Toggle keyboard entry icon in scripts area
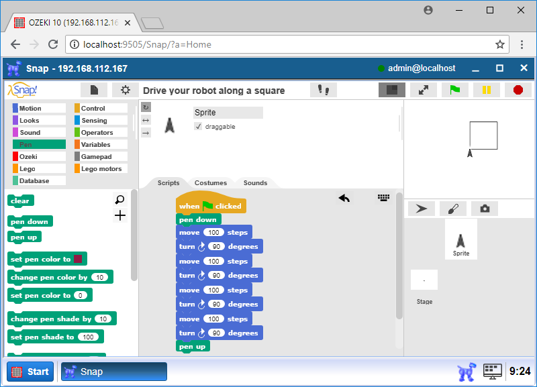This screenshot has width=537, height=387. 383,198
